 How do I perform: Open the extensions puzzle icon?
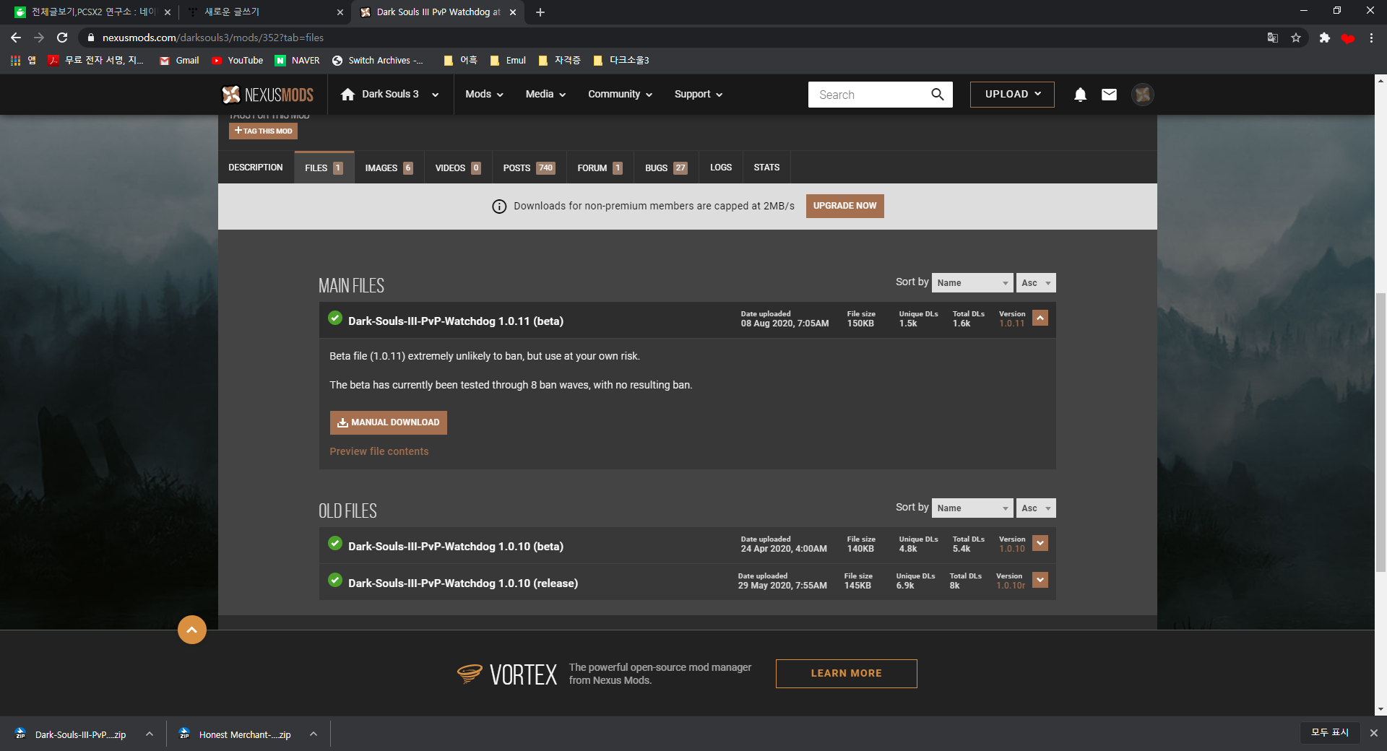pyautogui.click(x=1324, y=38)
